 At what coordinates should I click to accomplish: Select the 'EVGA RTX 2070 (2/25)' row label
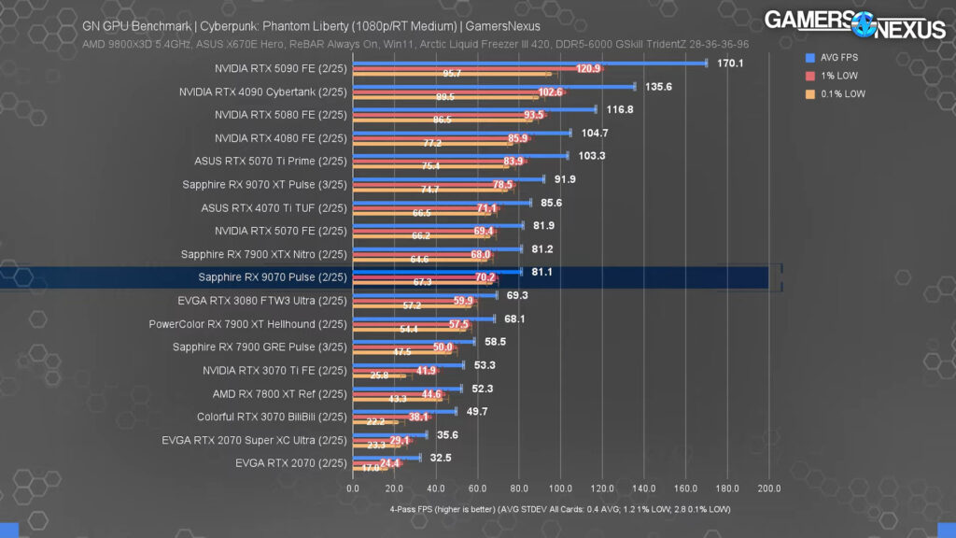tap(291, 463)
